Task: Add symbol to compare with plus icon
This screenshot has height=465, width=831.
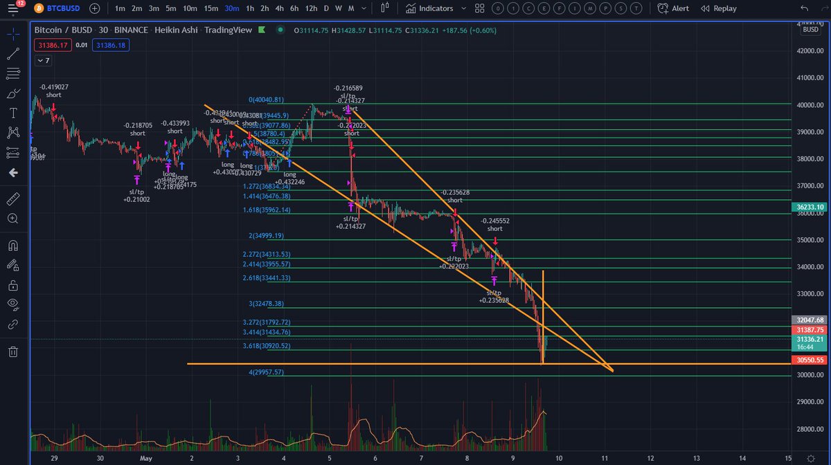Action: [x=95, y=8]
